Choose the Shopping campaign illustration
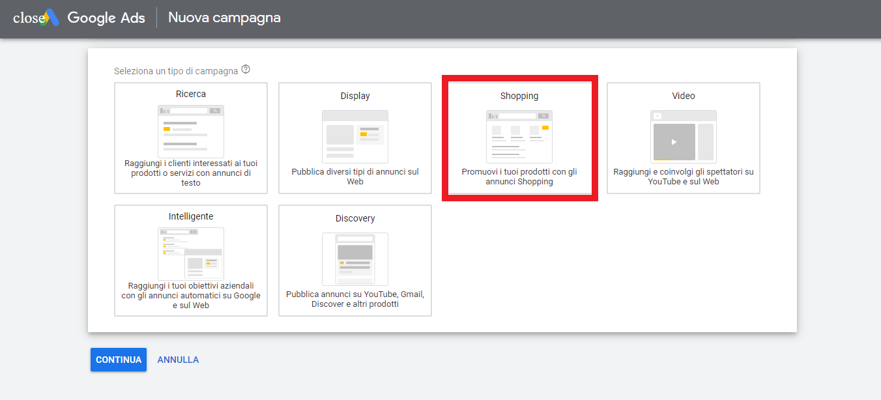This screenshot has width=881, height=400. (x=519, y=136)
